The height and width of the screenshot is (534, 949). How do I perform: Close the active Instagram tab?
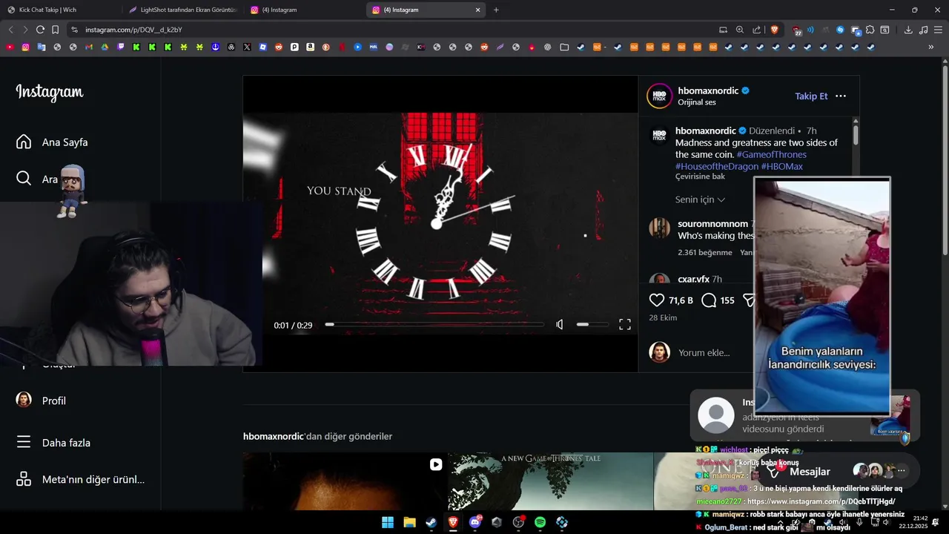[477, 10]
